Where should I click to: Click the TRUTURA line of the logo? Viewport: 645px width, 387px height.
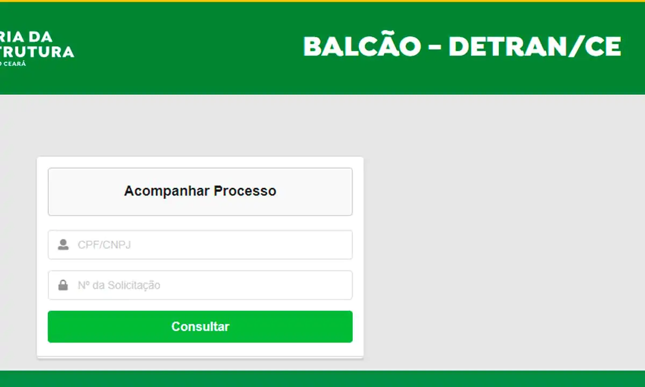coord(37,52)
